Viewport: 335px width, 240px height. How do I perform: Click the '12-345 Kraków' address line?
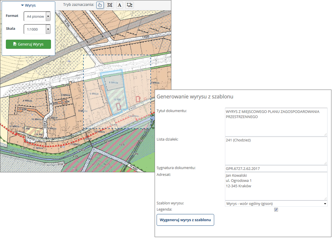coord(238,186)
